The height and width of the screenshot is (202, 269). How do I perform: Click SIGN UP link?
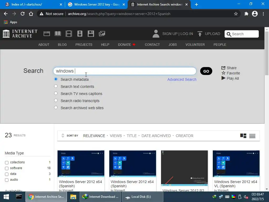[170, 34]
